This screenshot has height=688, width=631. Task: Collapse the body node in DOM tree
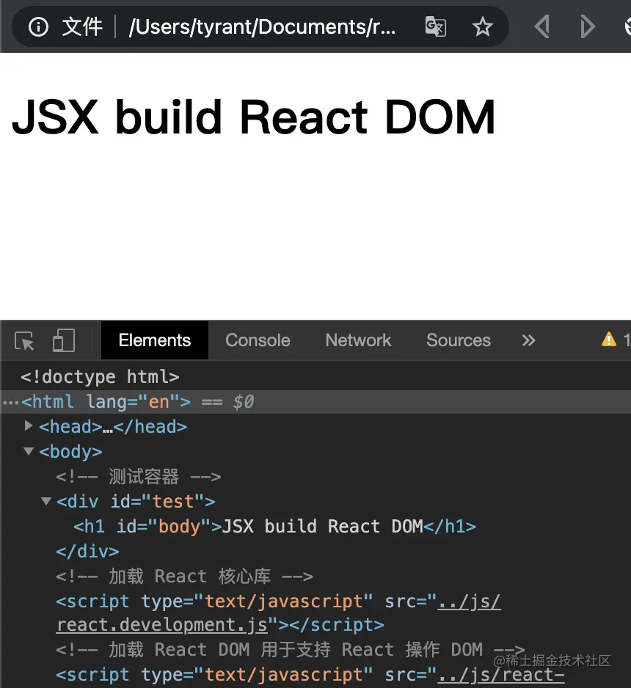tap(29, 451)
